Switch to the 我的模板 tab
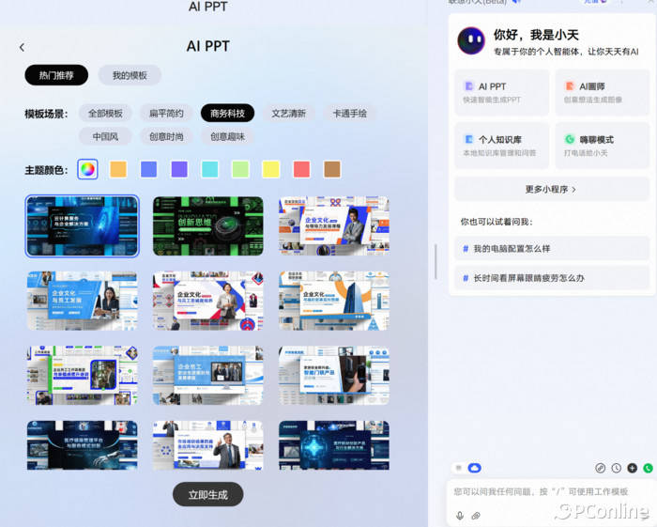 click(130, 75)
